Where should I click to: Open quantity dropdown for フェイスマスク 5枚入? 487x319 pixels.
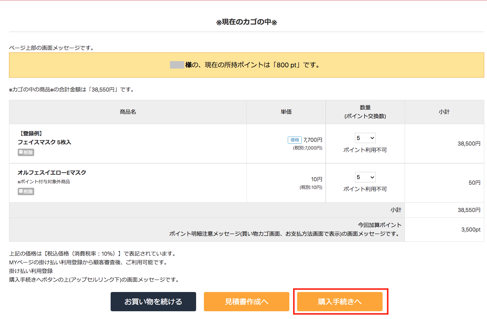pyautogui.click(x=365, y=138)
